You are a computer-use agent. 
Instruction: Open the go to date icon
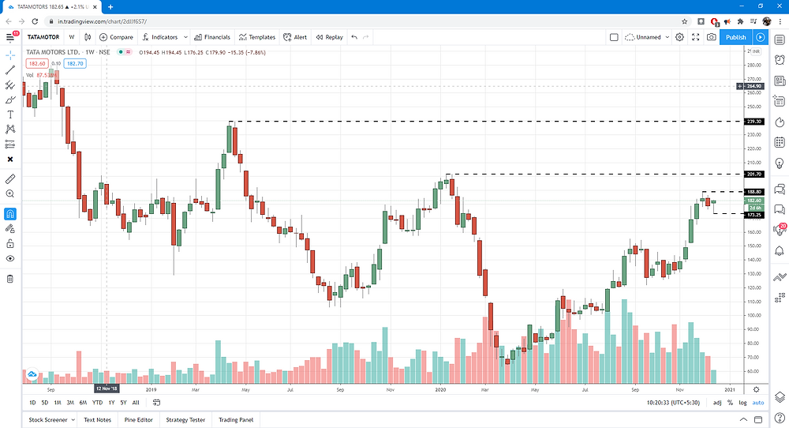point(156,403)
